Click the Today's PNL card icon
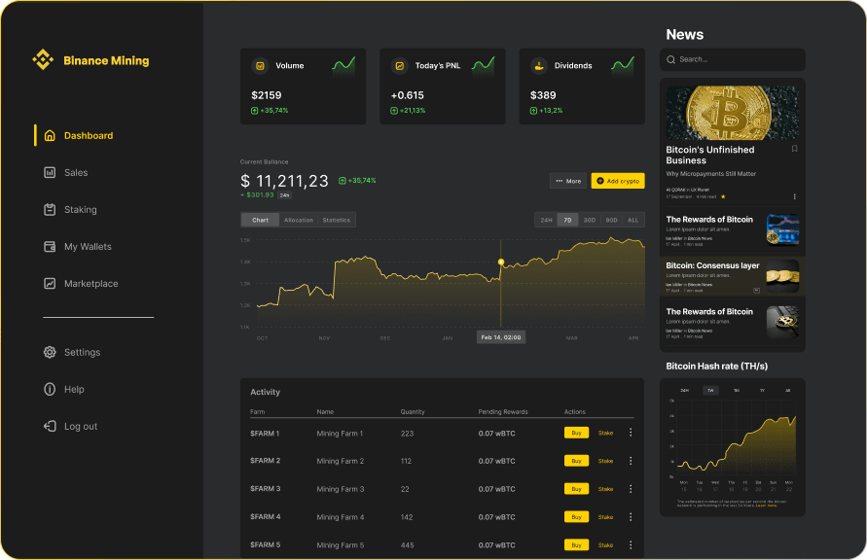 click(x=400, y=66)
